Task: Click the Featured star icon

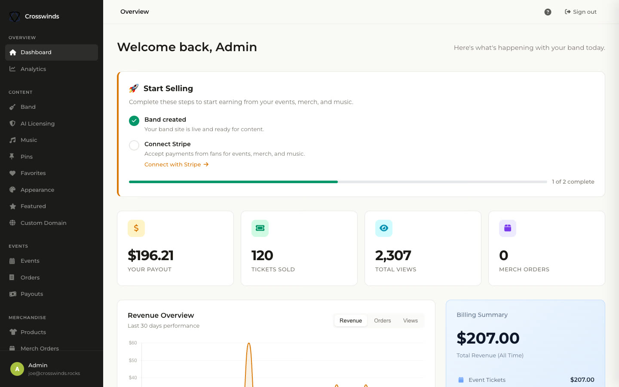Action: 12,206
